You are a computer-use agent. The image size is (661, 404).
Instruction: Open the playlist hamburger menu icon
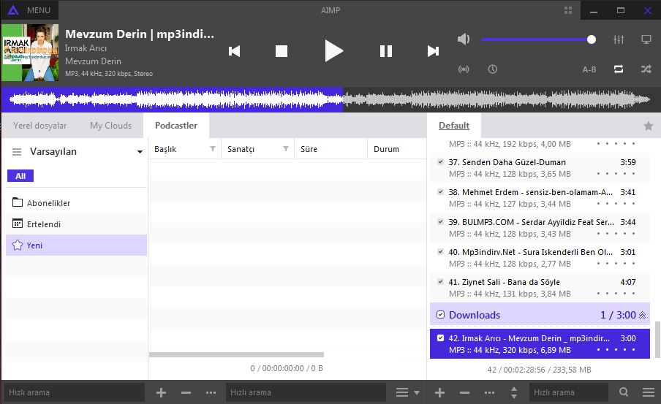[x=649, y=392]
